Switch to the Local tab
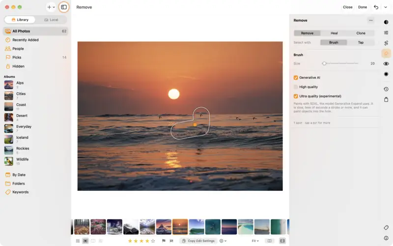The width and height of the screenshot is (393, 246). (x=51, y=20)
